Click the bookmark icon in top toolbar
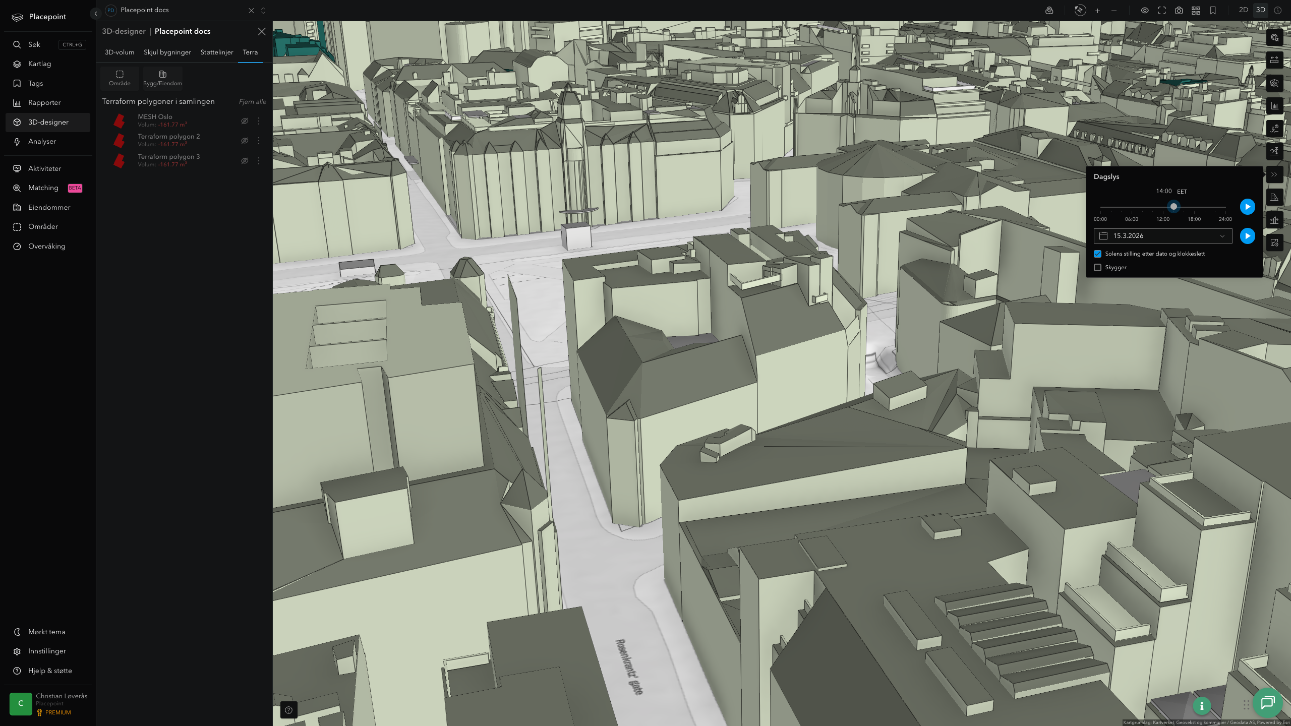This screenshot has height=726, width=1291. [1213, 11]
